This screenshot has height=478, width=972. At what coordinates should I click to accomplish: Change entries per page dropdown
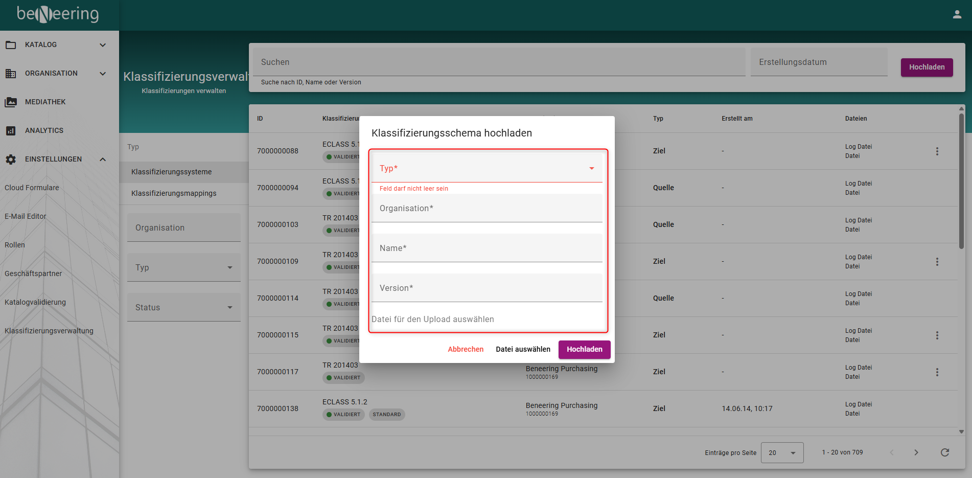point(781,453)
